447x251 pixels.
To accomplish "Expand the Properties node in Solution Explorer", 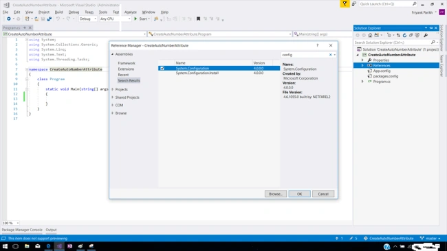I will [362, 60].
